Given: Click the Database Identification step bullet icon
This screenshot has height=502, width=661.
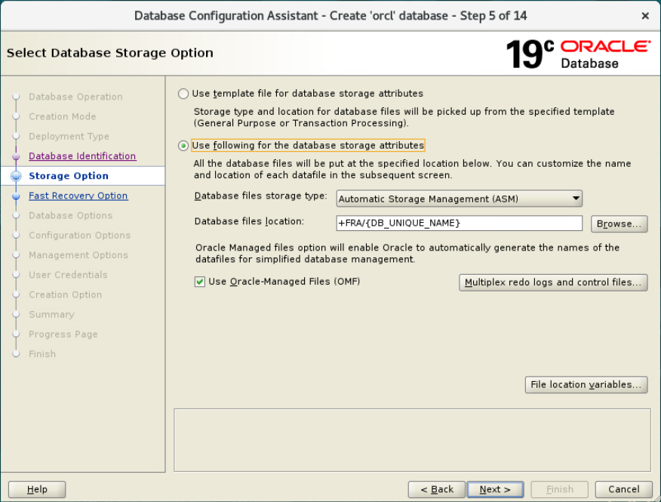Looking at the screenshot, I should point(16,156).
